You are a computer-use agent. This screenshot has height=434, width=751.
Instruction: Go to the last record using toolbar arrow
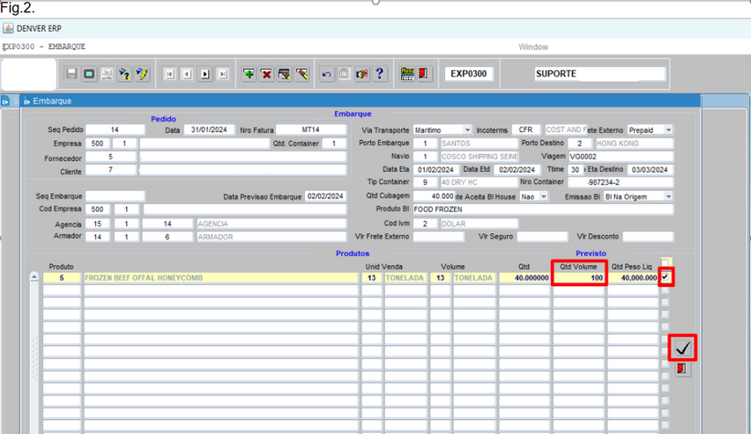[223, 75]
